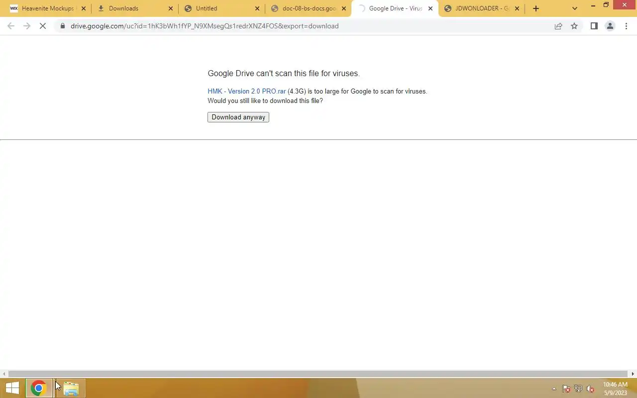The image size is (637, 398).
Task: Minimize the Chrome window
Action: click(x=593, y=5)
